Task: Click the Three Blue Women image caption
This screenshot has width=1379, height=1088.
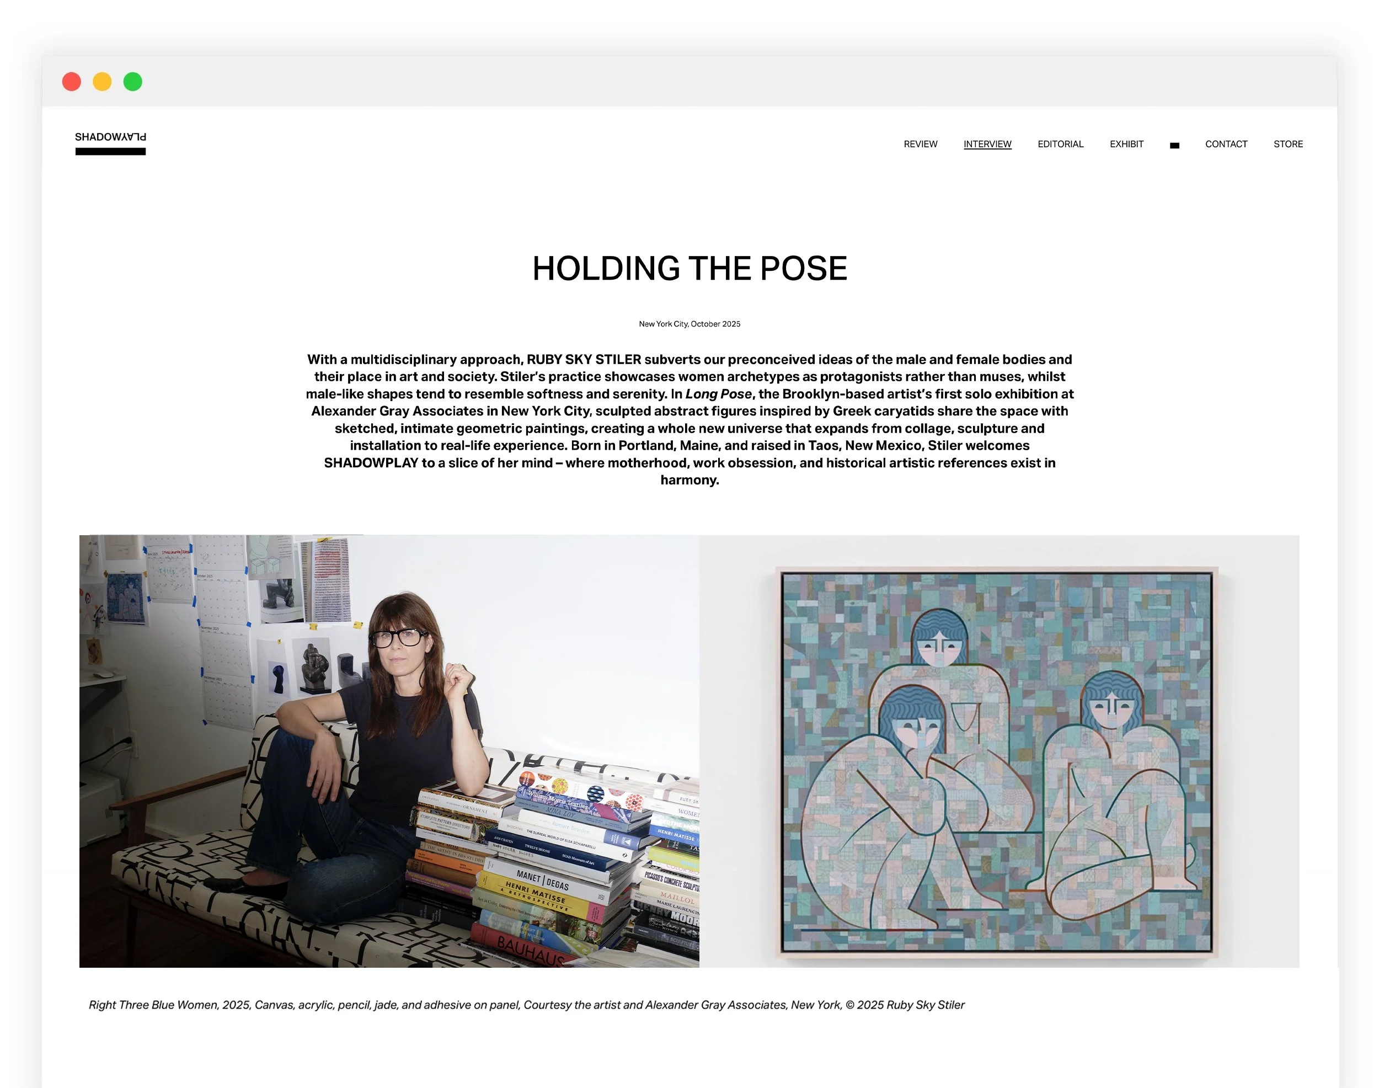Action: (526, 1005)
